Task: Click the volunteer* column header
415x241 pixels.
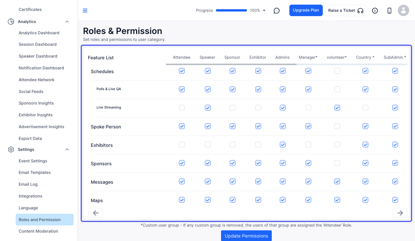Action: click(x=337, y=57)
